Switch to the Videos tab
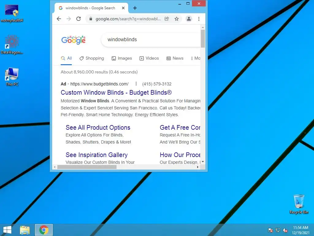 click(x=149, y=58)
